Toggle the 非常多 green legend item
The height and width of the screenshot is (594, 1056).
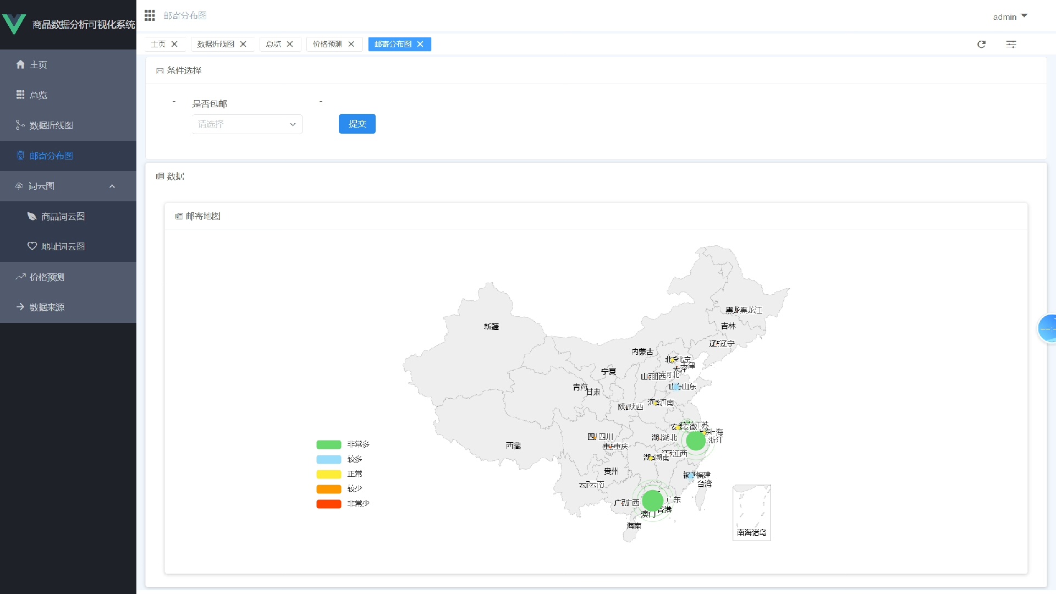pyautogui.click(x=329, y=444)
